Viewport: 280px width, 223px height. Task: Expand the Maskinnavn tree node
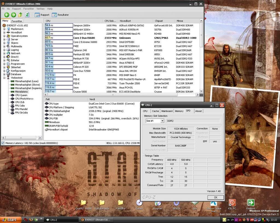[4, 29]
